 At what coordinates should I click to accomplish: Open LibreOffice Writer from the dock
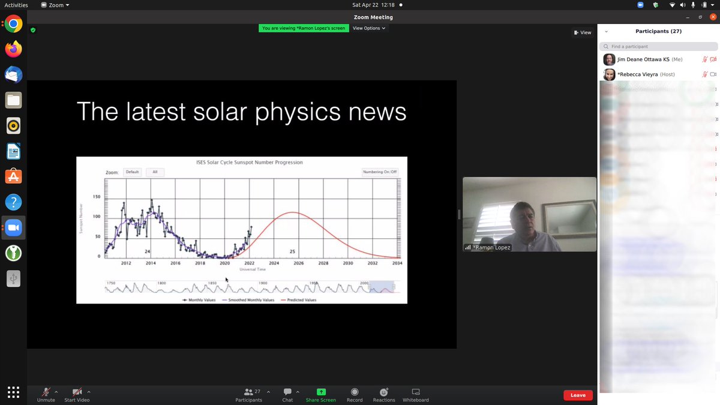(x=13, y=151)
